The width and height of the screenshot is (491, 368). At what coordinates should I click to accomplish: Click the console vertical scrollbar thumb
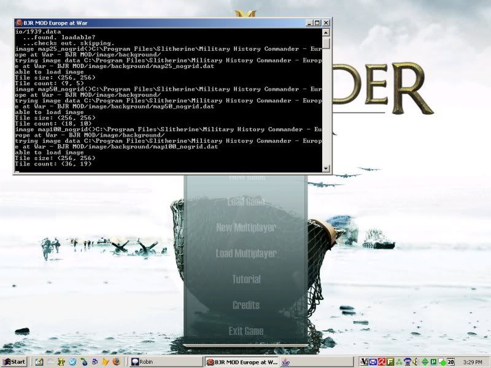click(326, 42)
